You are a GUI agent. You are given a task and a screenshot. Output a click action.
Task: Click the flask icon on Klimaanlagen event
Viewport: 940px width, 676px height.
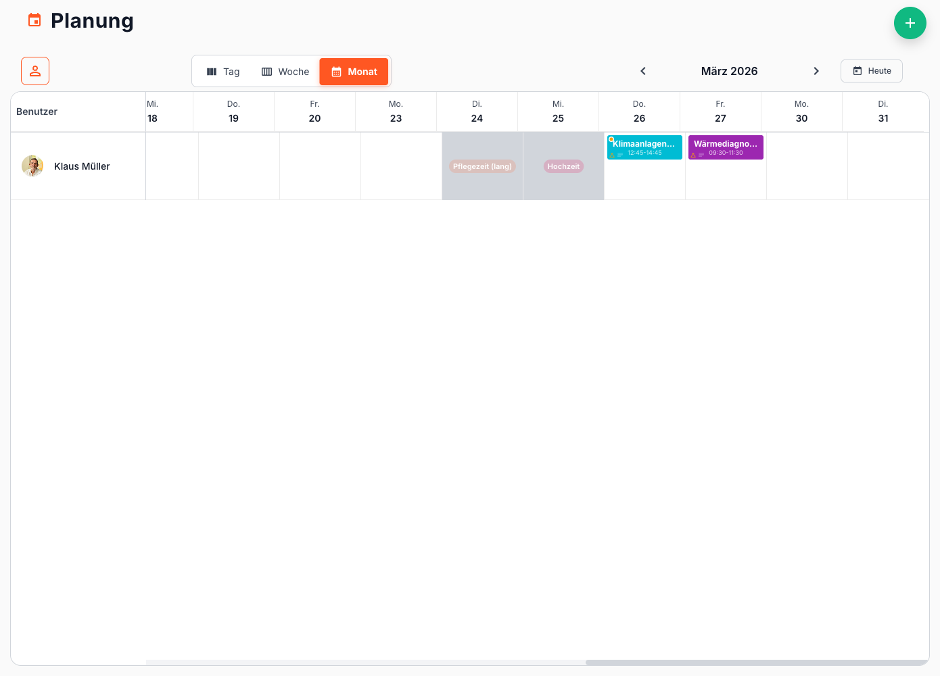click(612, 155)
